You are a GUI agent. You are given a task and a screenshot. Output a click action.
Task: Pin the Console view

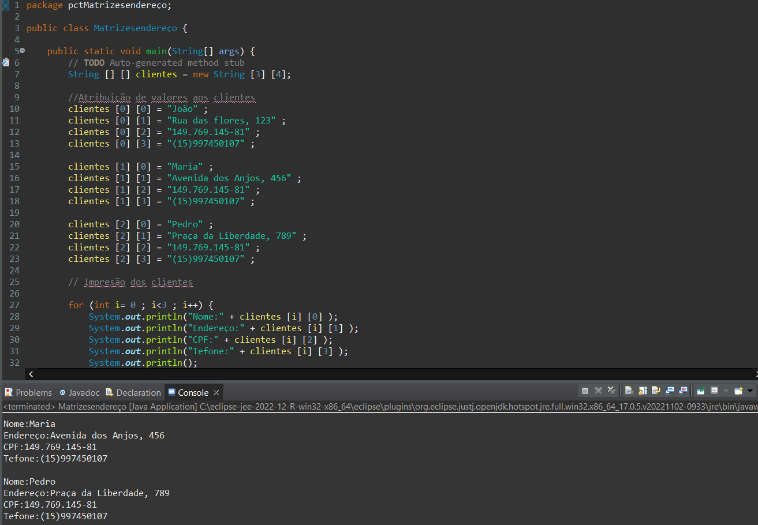coord(700,391)
